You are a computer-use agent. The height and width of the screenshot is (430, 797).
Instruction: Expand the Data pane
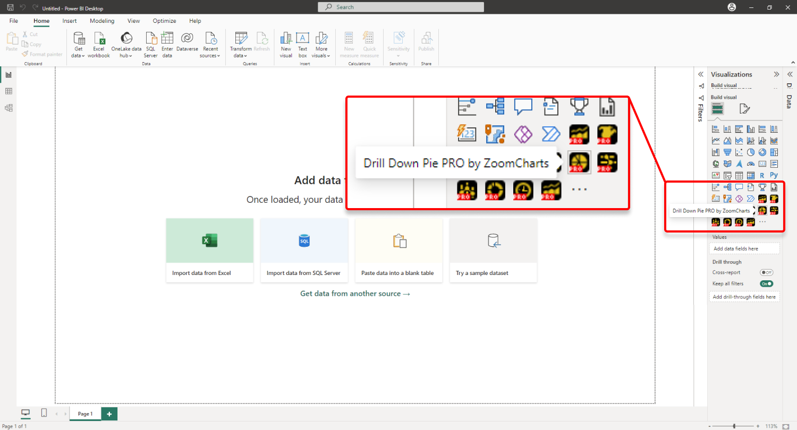click(789, 74)
